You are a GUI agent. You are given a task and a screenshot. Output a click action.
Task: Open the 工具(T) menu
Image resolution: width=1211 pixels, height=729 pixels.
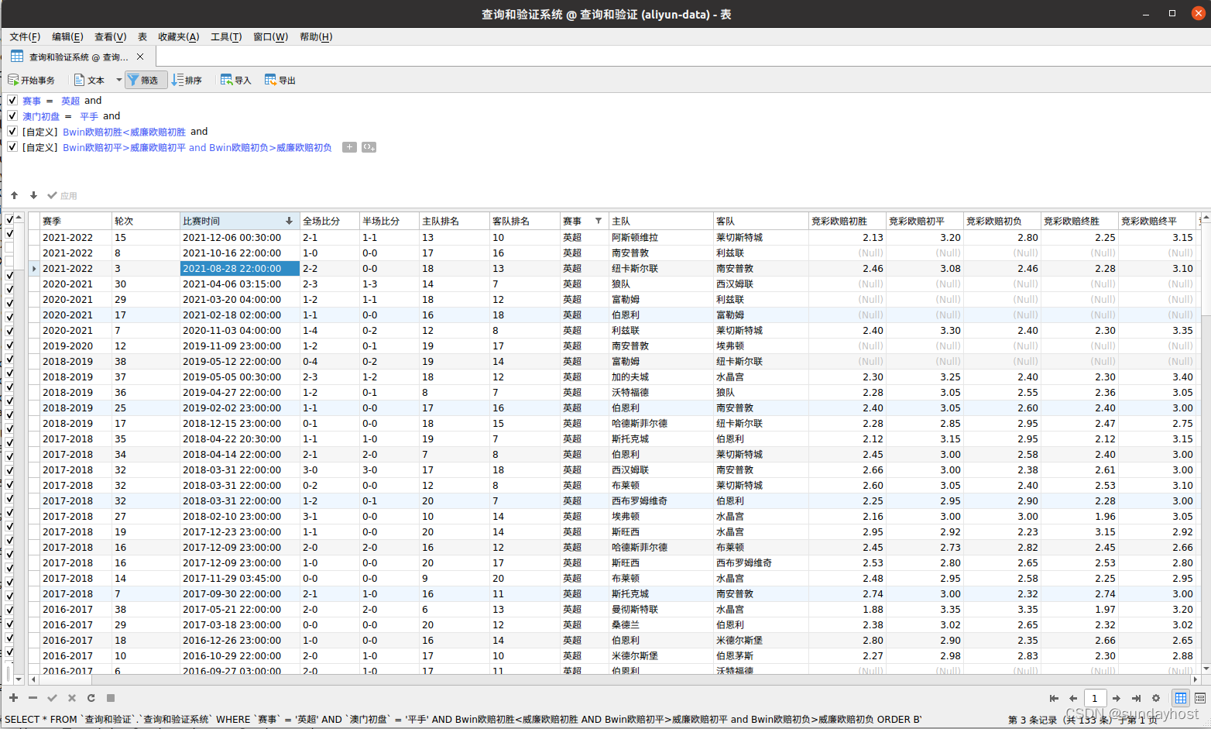tap(226, 36)
